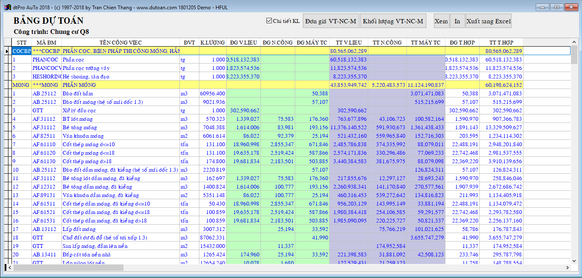This screenshot has height=278, width=582.
Task: Click the vertical scrollbar up arrow
Action: click(x=574, y=42)
